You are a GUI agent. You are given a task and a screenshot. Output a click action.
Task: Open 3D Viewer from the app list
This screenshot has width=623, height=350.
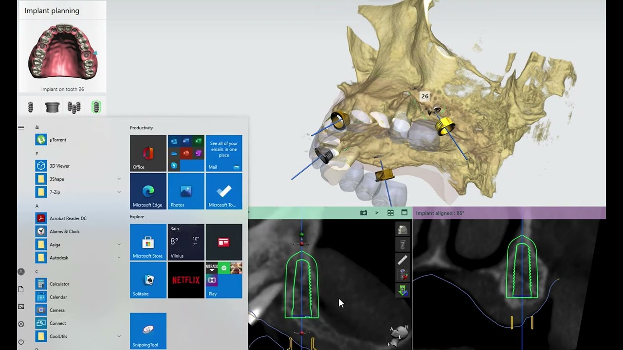pos(78,166)
